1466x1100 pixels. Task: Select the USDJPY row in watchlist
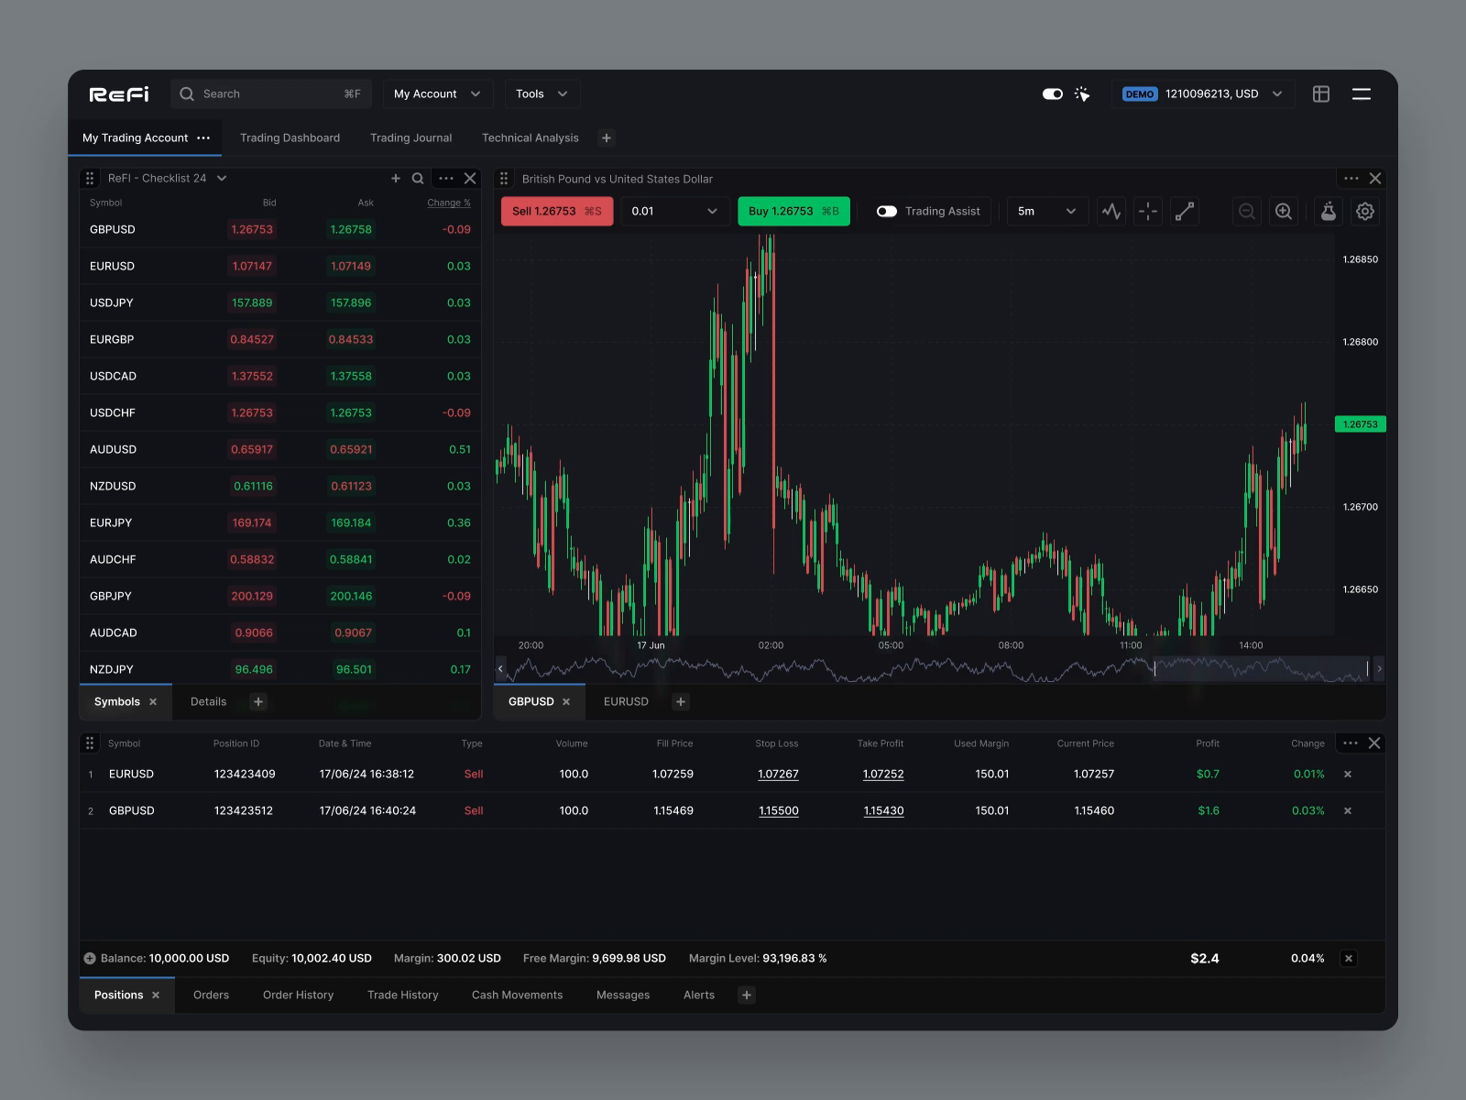coord(280,303)
